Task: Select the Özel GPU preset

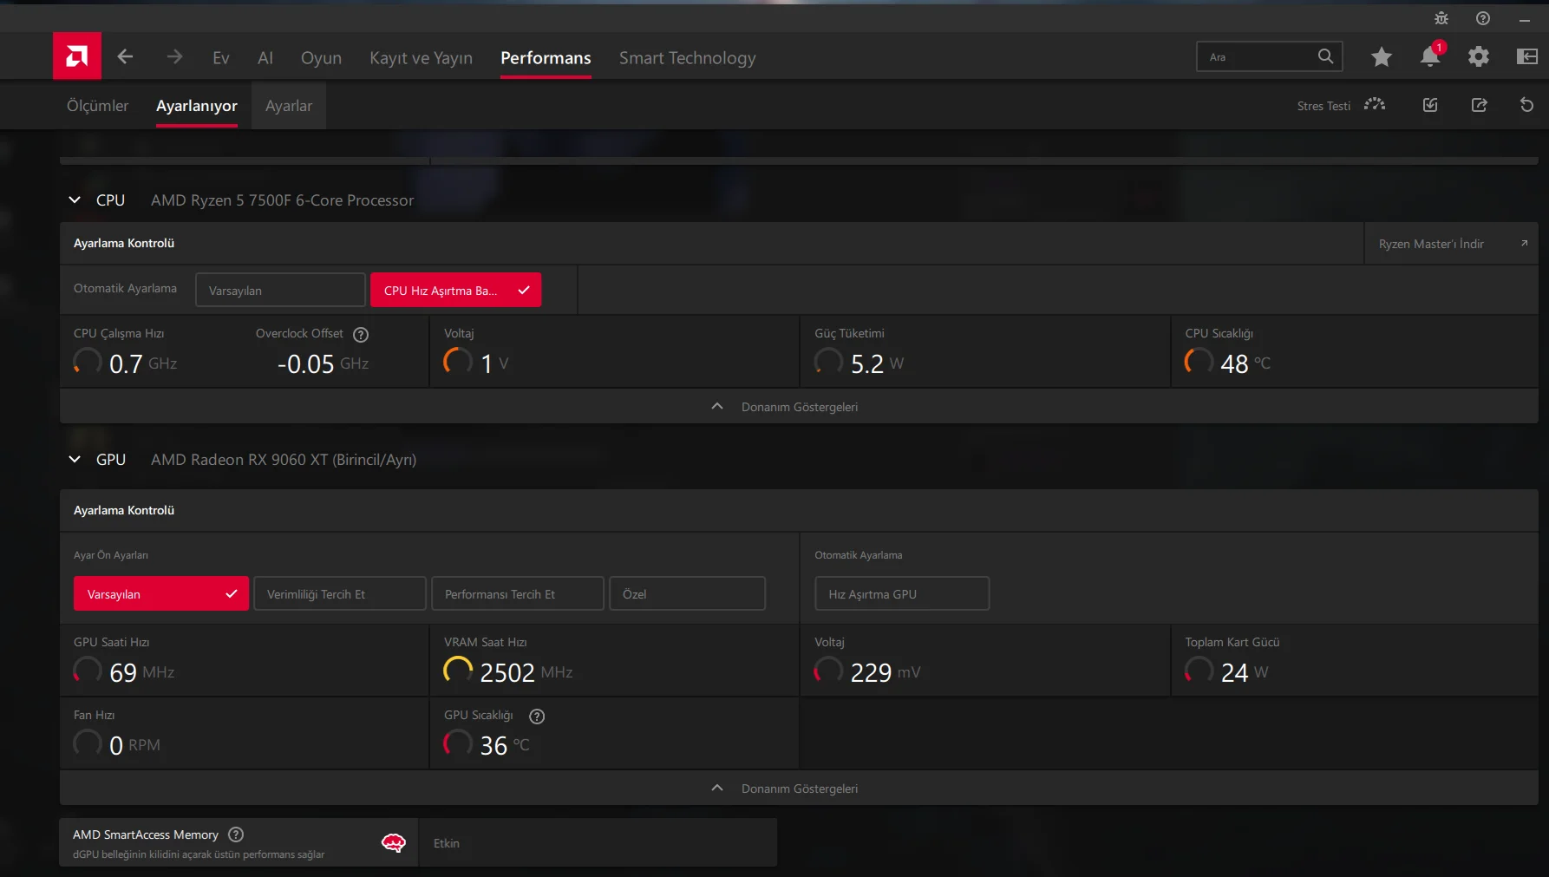Action: coord(687,593)
